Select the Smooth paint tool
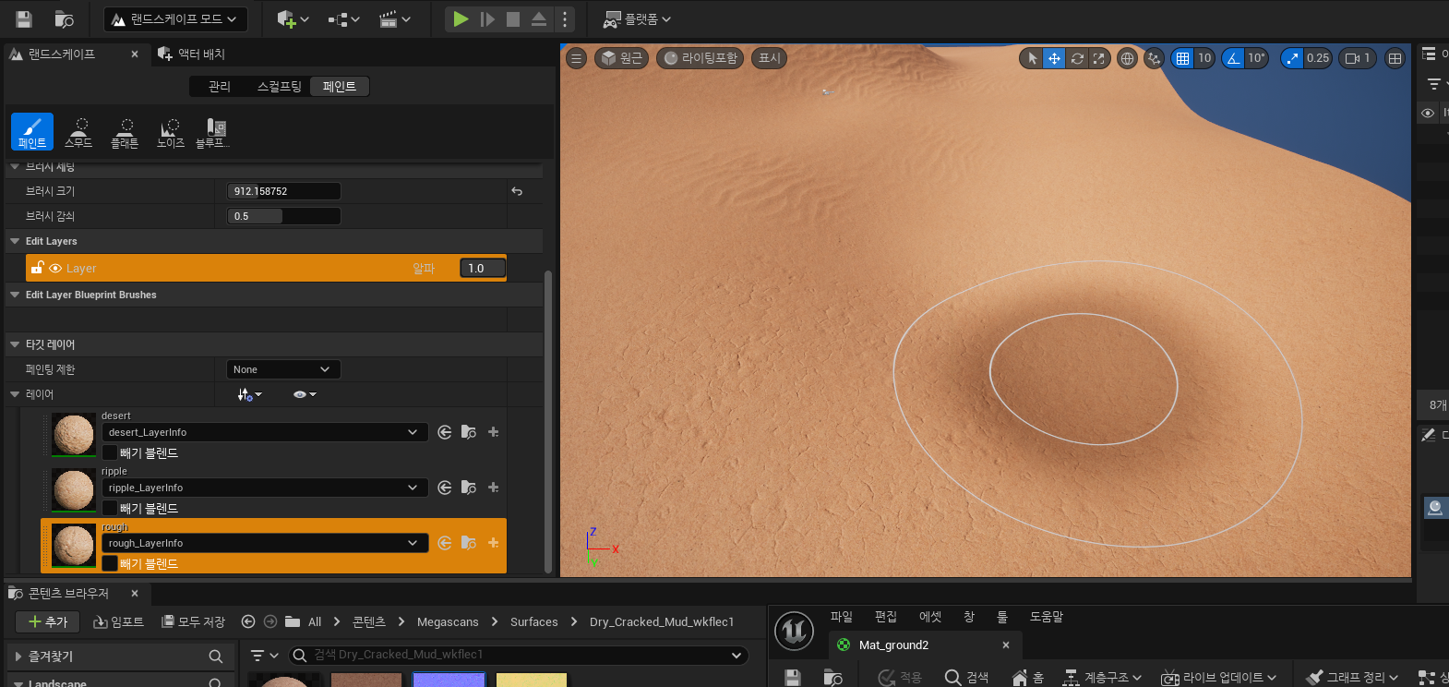Viewport: 1449px width, 687px height. click(x=78, y=131)
